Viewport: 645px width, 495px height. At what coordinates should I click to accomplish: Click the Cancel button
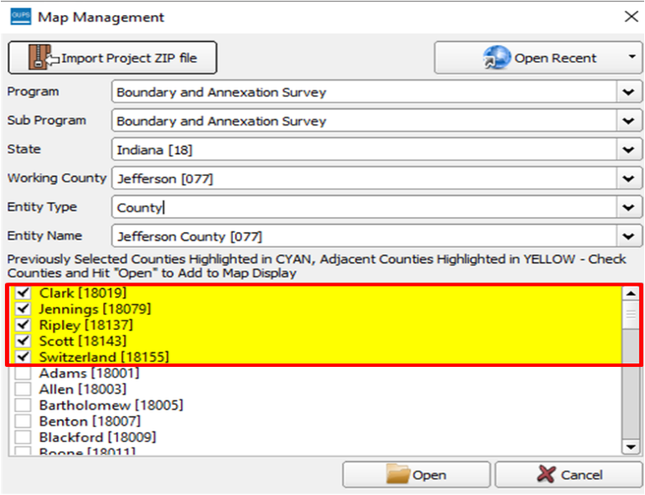pyautogui.click(x=570, y=474)
